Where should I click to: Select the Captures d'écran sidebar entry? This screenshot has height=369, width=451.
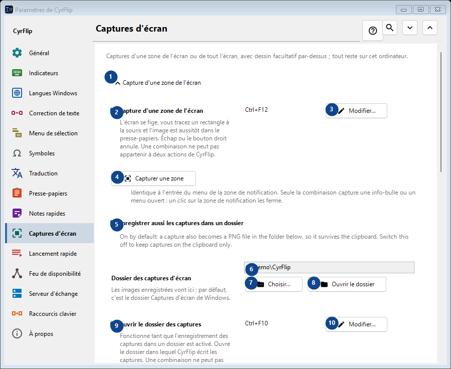pyautogui.click(x=50, y=233)
